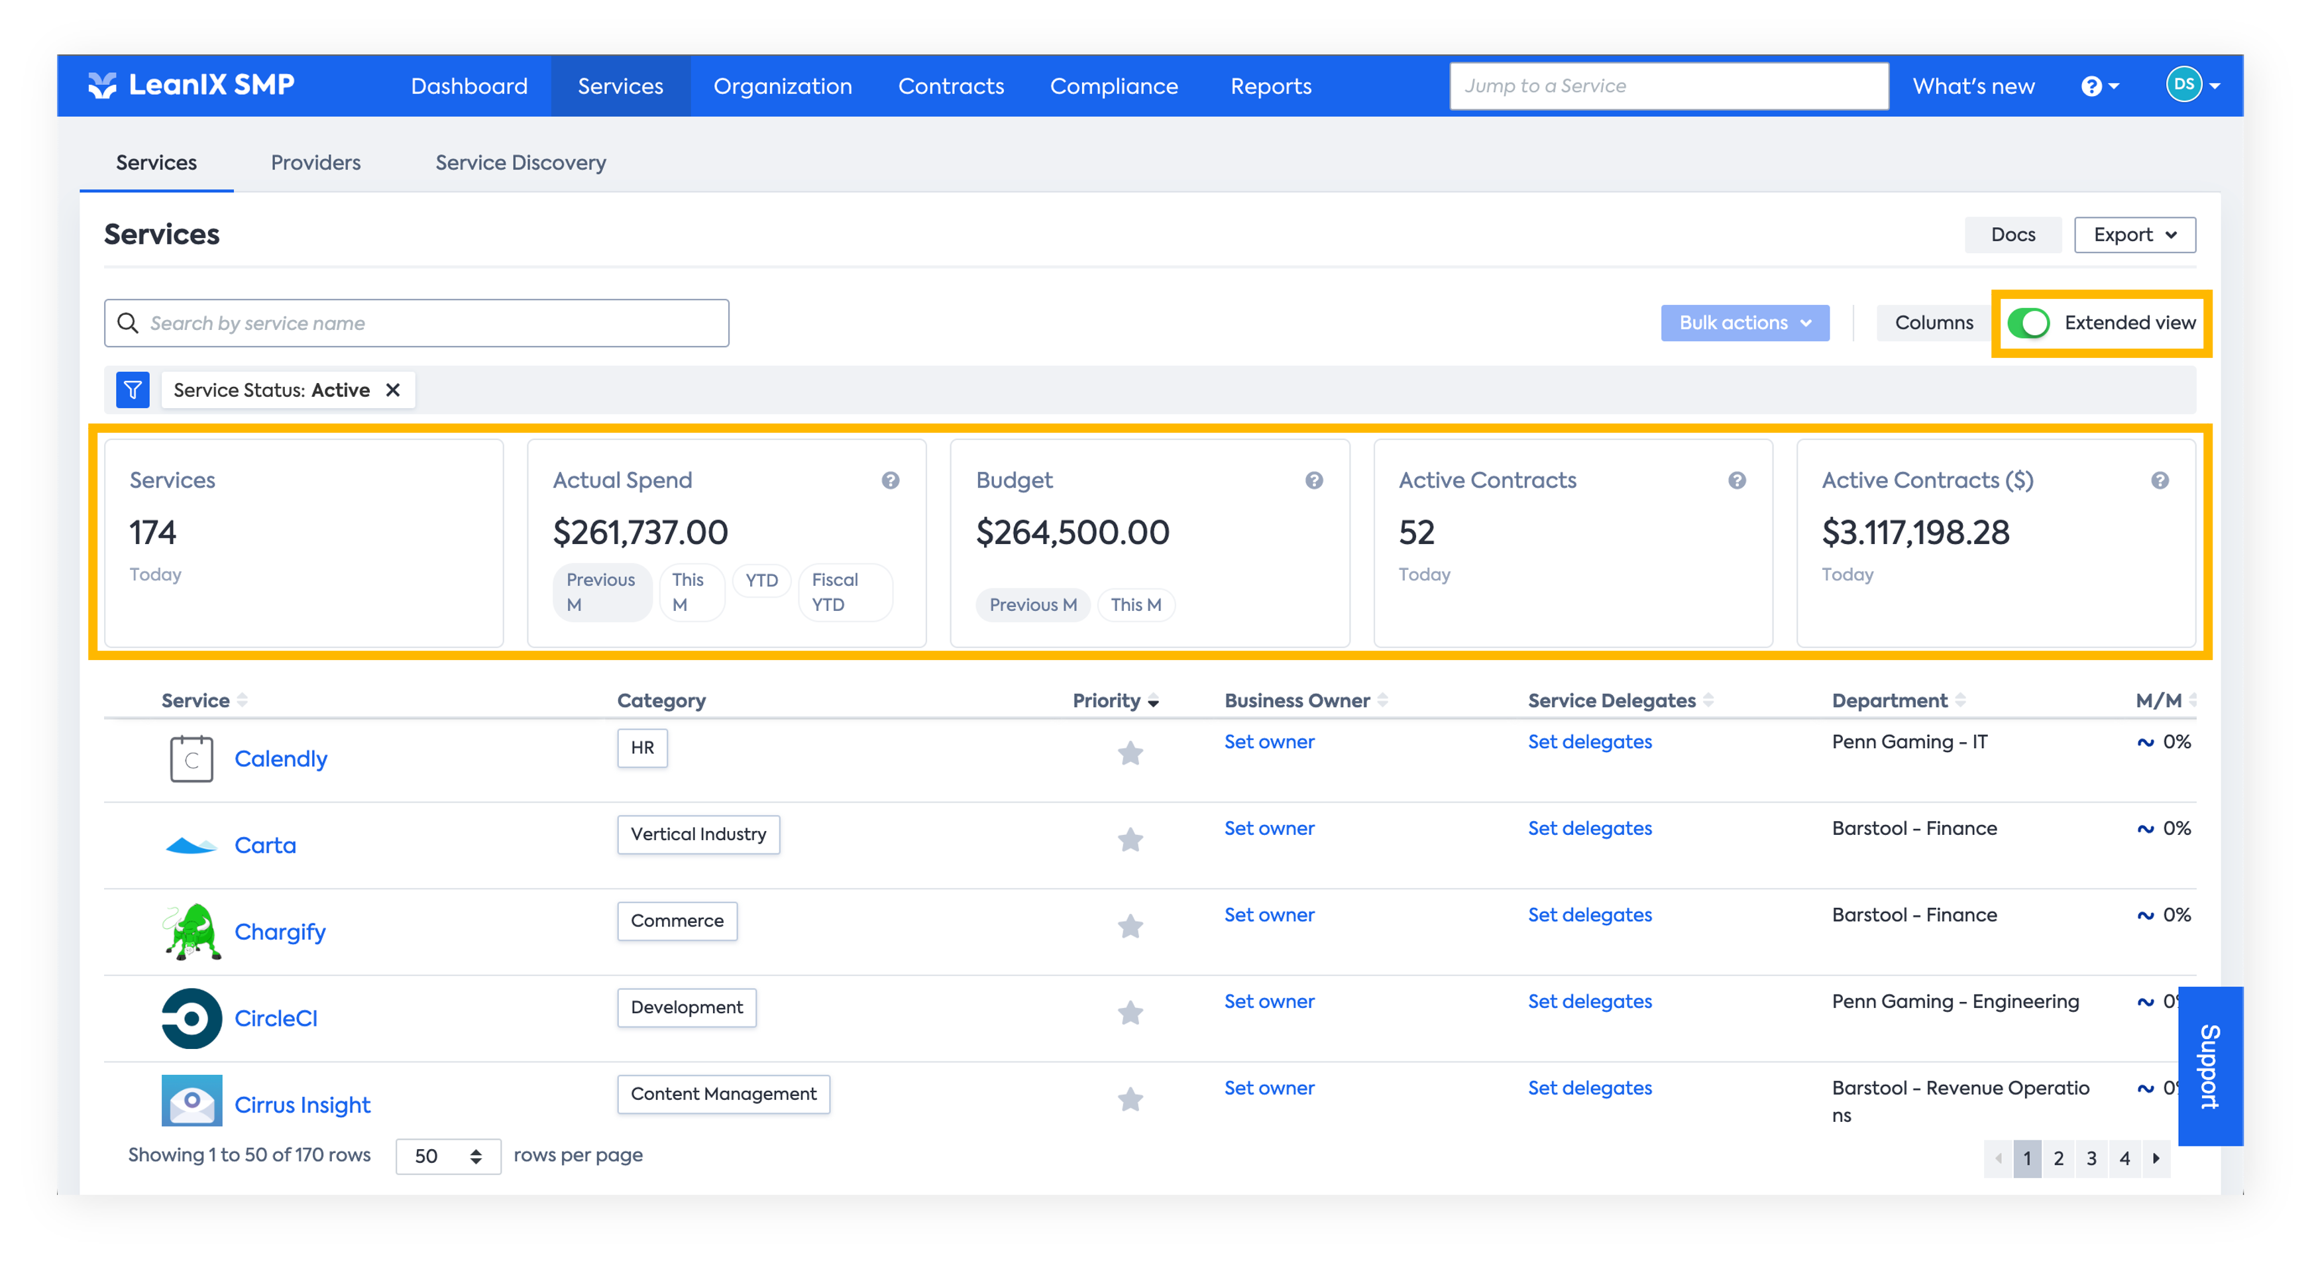This screenshot has width=2314, height=1263.
Task: Click Set owner for Cirrus Insight
Action: point(1268,1088)
